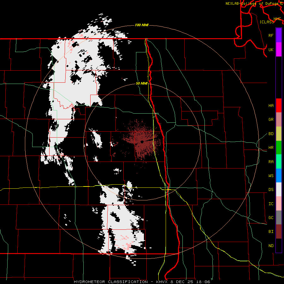Select the BD legend label
Viewport: 284px width, 284px height.
271,134
